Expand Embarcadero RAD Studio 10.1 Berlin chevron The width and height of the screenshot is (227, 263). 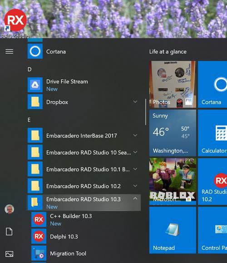tap(135, 169)
